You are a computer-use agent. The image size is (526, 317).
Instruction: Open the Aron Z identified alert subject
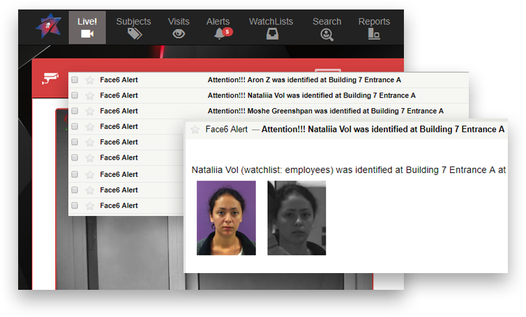304,79
